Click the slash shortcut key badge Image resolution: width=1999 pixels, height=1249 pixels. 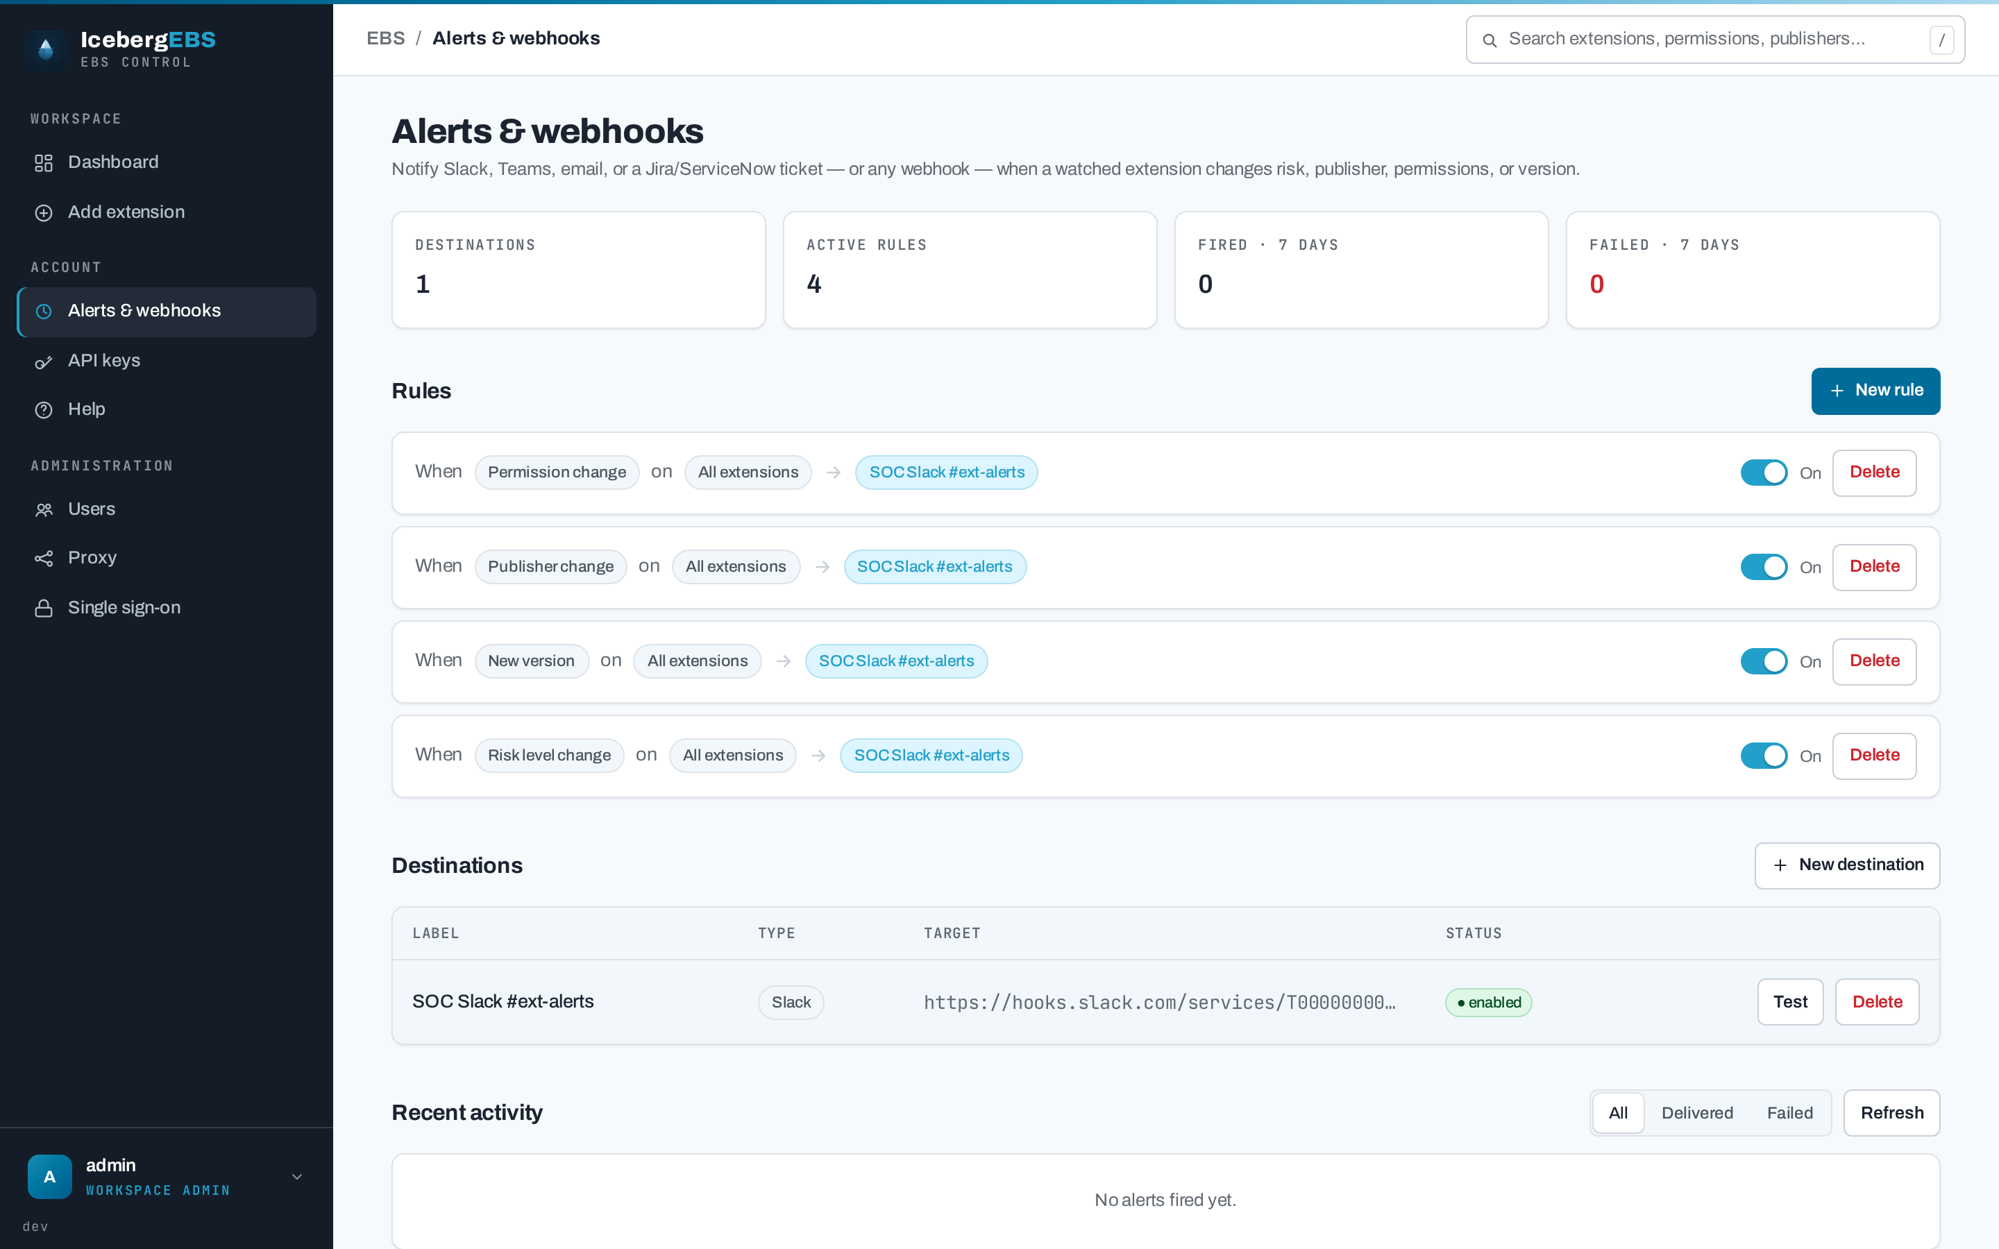(x=1941, y=40)
